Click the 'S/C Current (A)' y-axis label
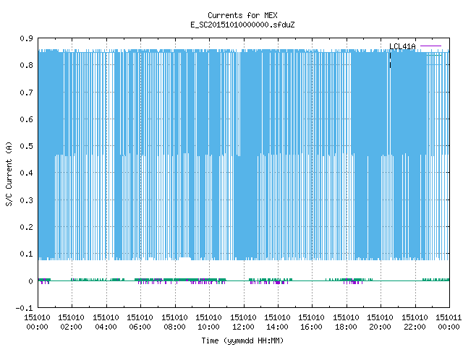 pyautogui.click(x=9, y=173)
